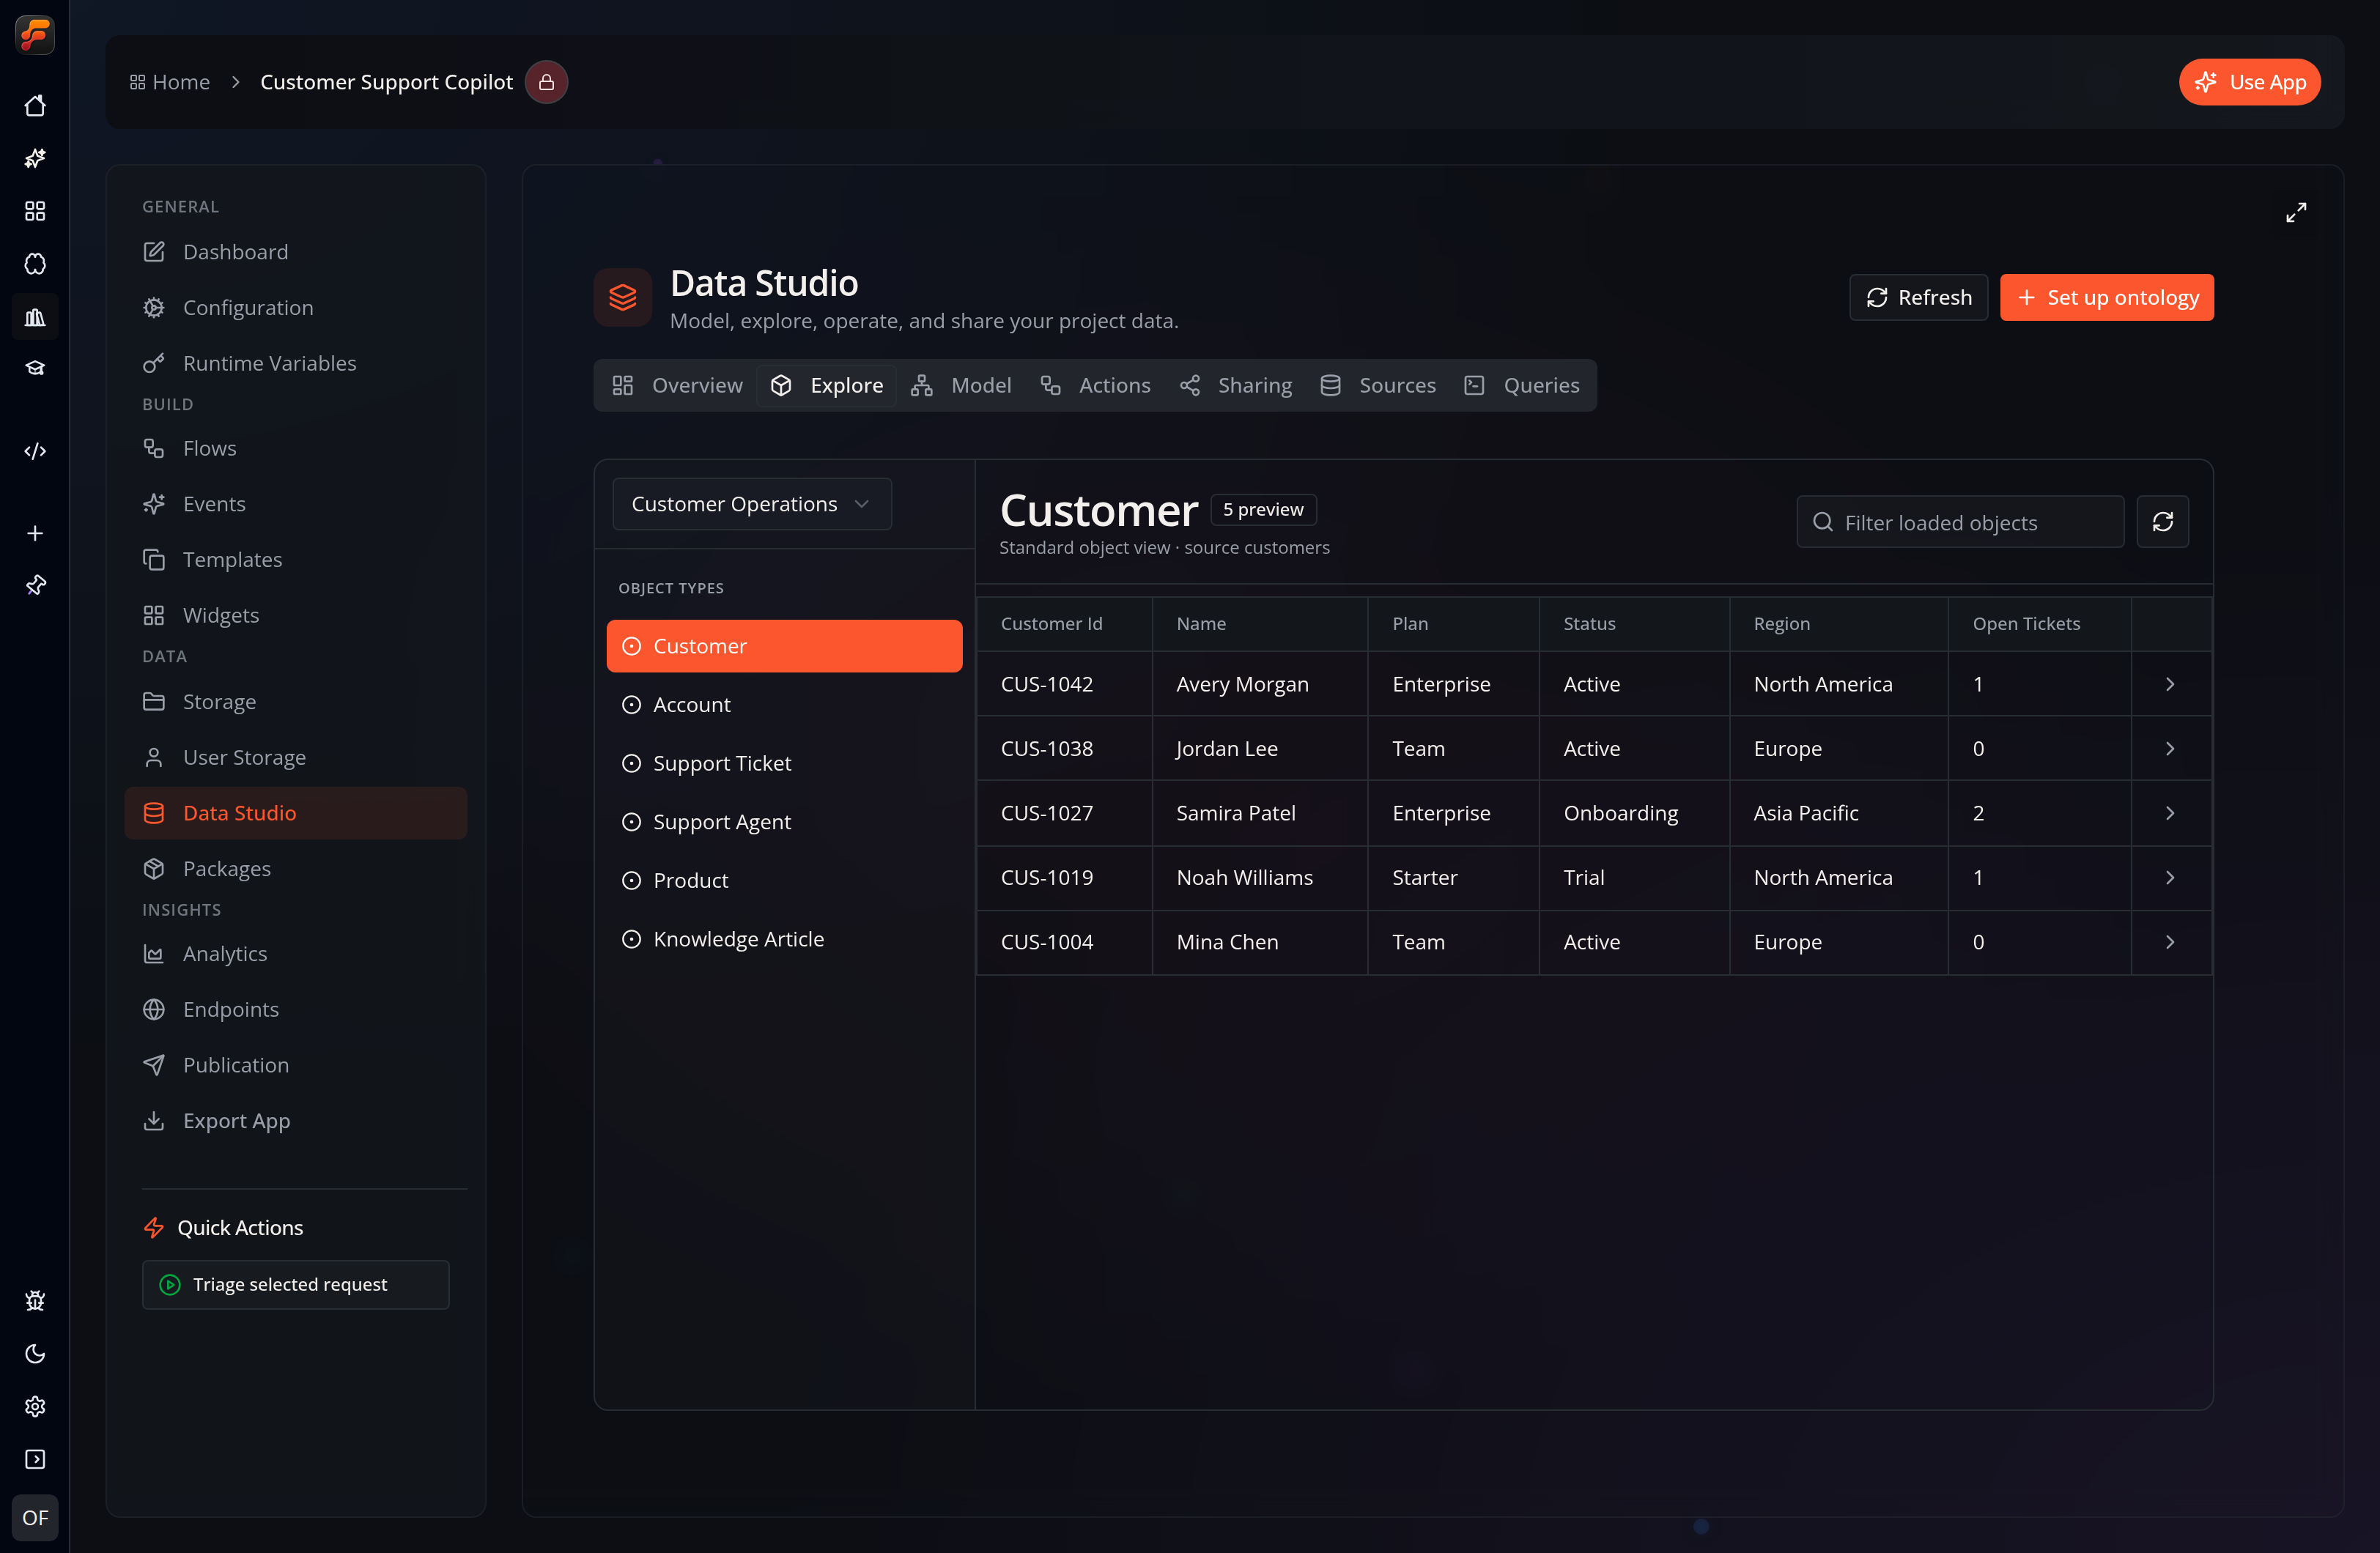Open Endpoints in the sidebar
The image size is (2380, 1553).
(296, 1010)
